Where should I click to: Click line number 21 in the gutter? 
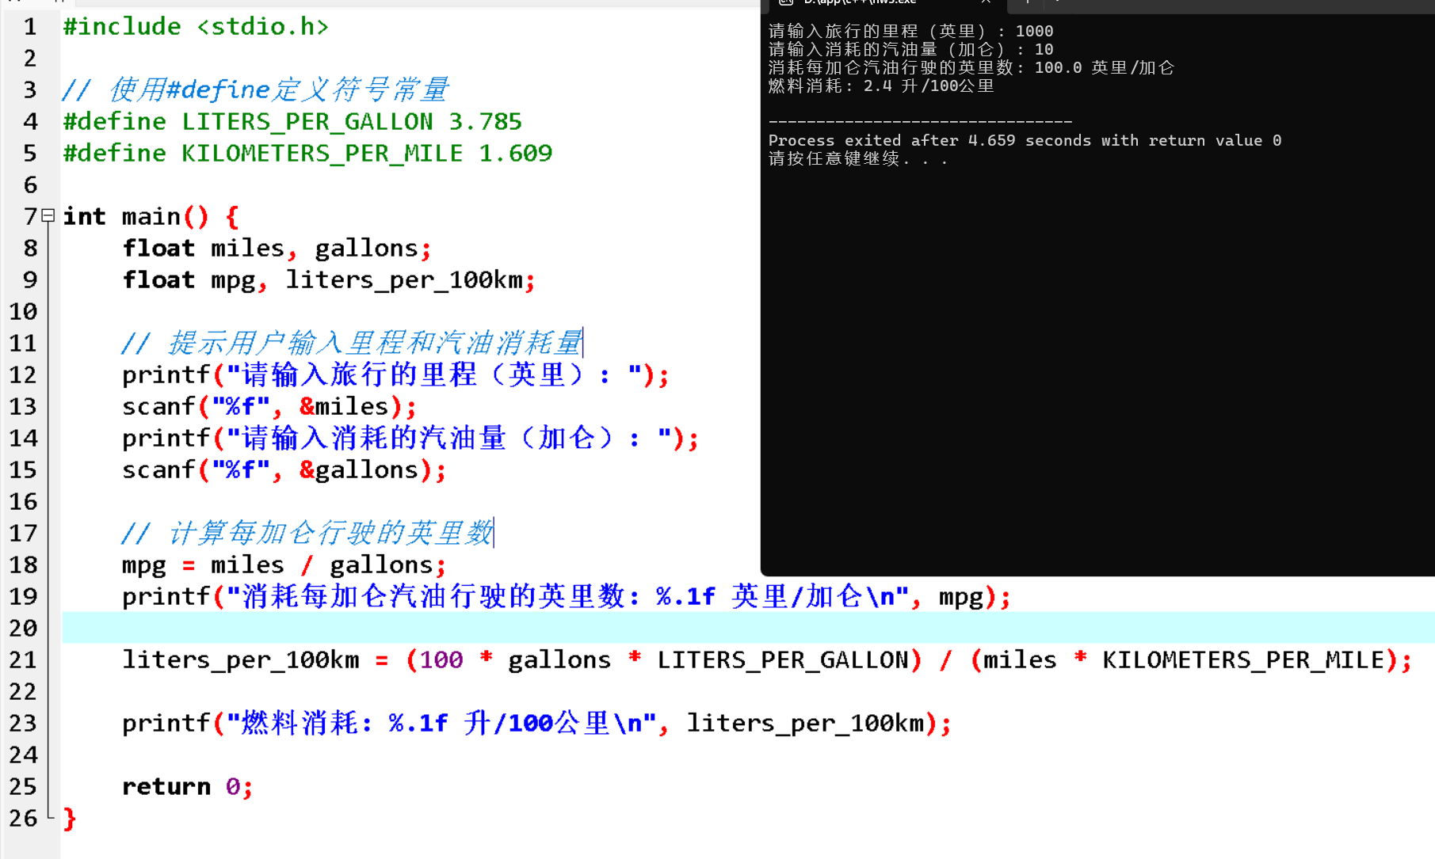click(x=23, y=660)
